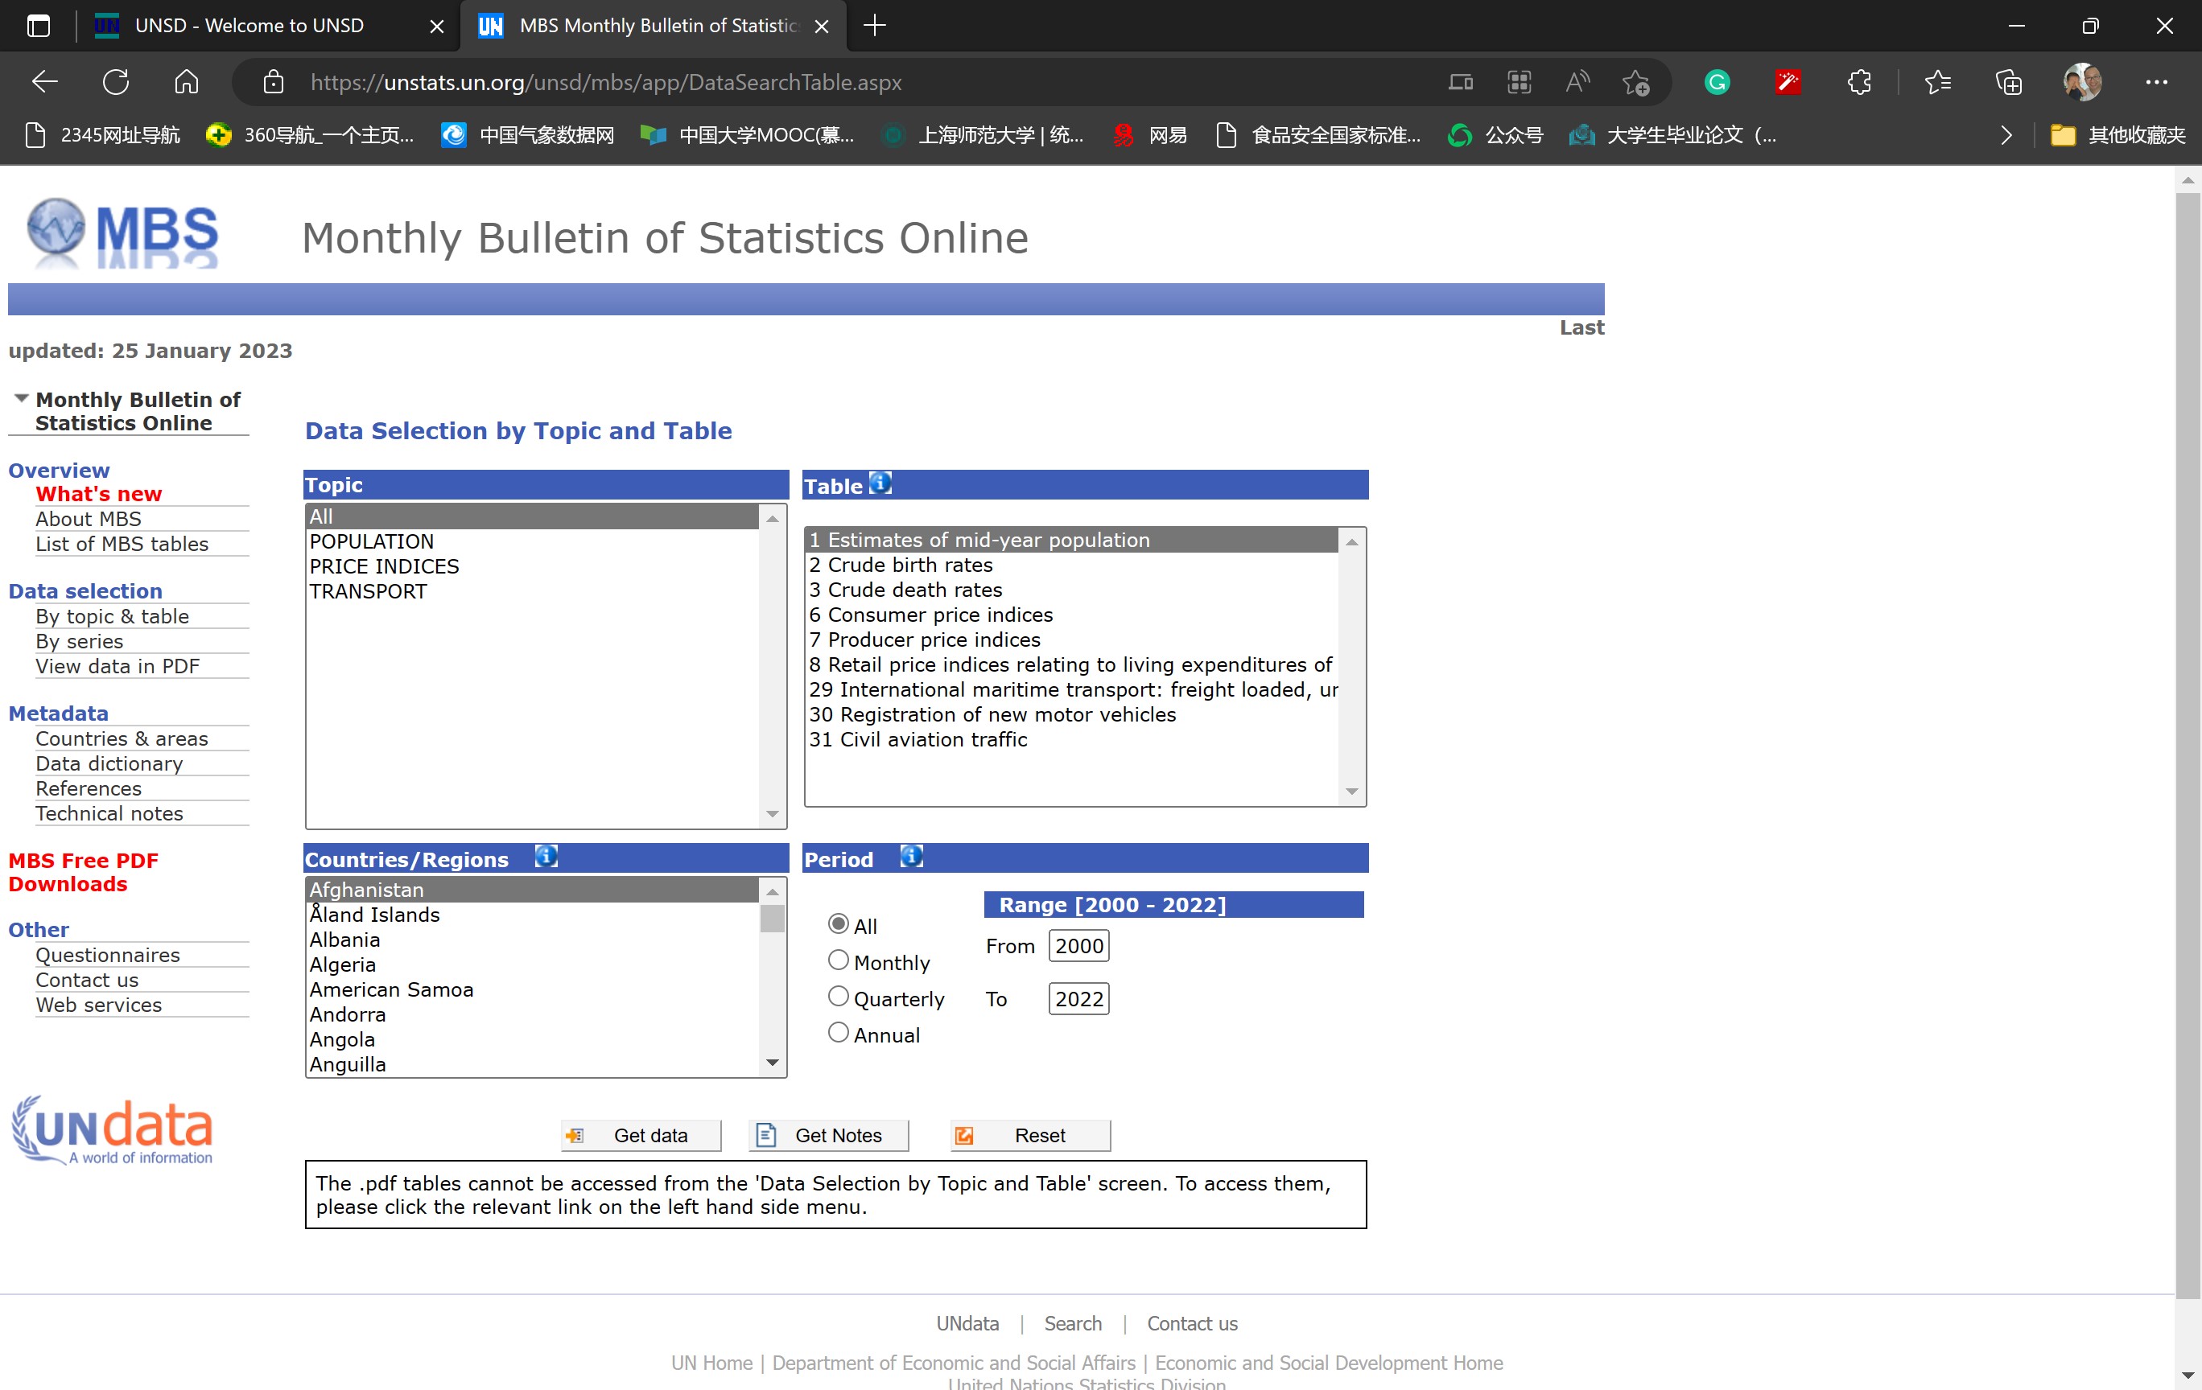Click the info icon beside Period header
Viewport: 2202px width, 1390px height.
tap(911, 857)
